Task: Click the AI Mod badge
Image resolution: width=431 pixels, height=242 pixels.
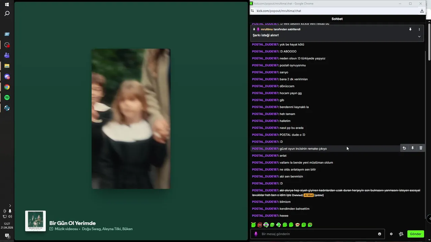Action: (308, 195)
